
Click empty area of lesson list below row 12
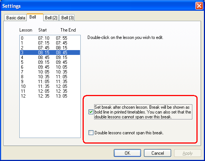click(x=50, y=118)
